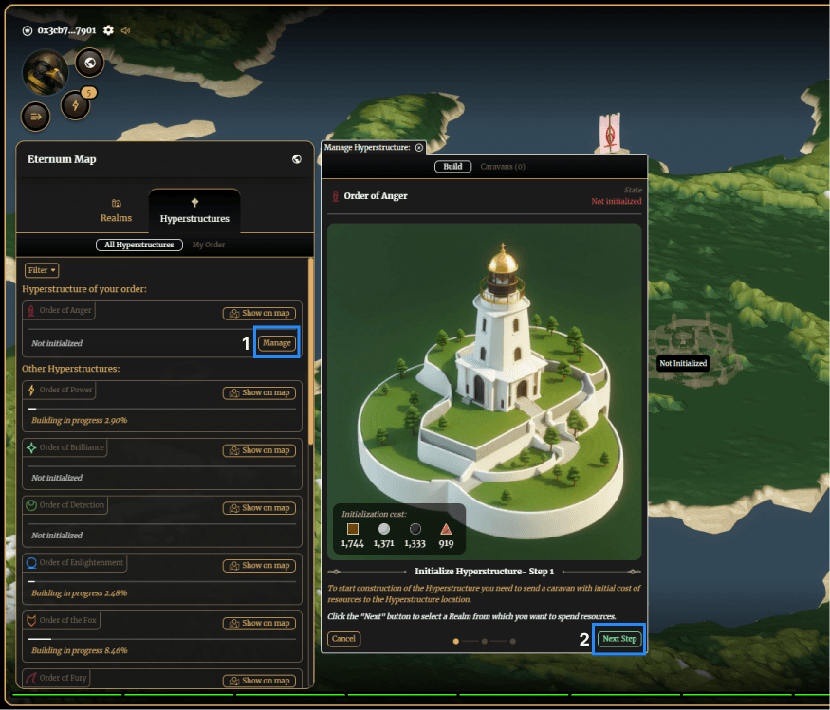This screenshot has width=830, height=710.
Task: Click Order of Enlightenment build progress bar
Action: click(x=162, y=582)
